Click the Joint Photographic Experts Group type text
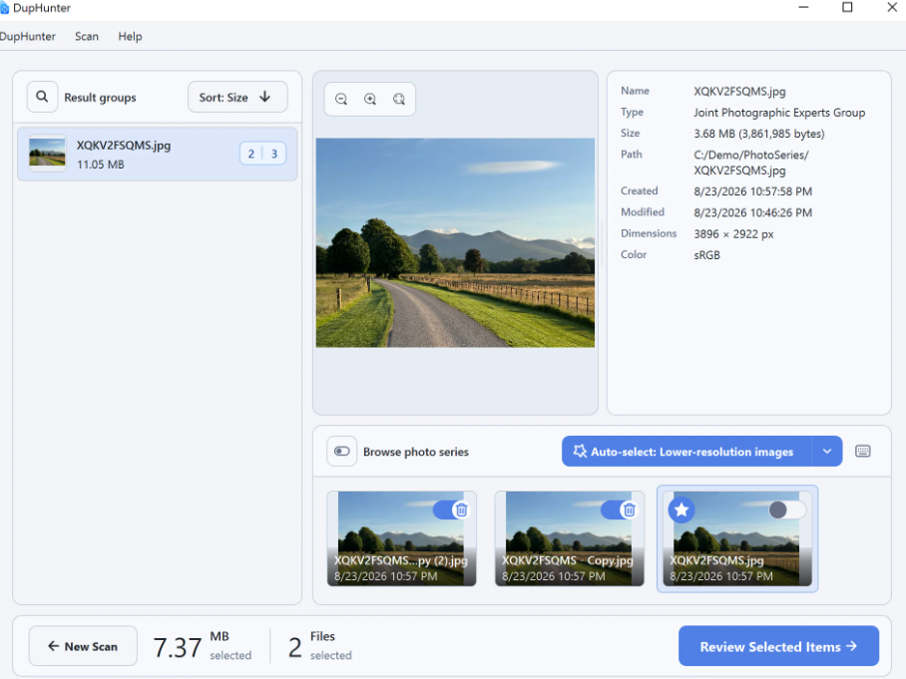906x679 pixels. click(x=779, y=113)
